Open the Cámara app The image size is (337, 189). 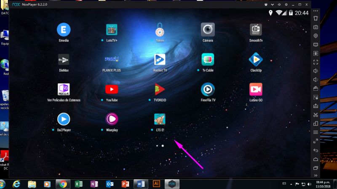click(208, 29)
